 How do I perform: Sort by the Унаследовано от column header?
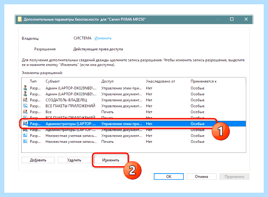160,81
